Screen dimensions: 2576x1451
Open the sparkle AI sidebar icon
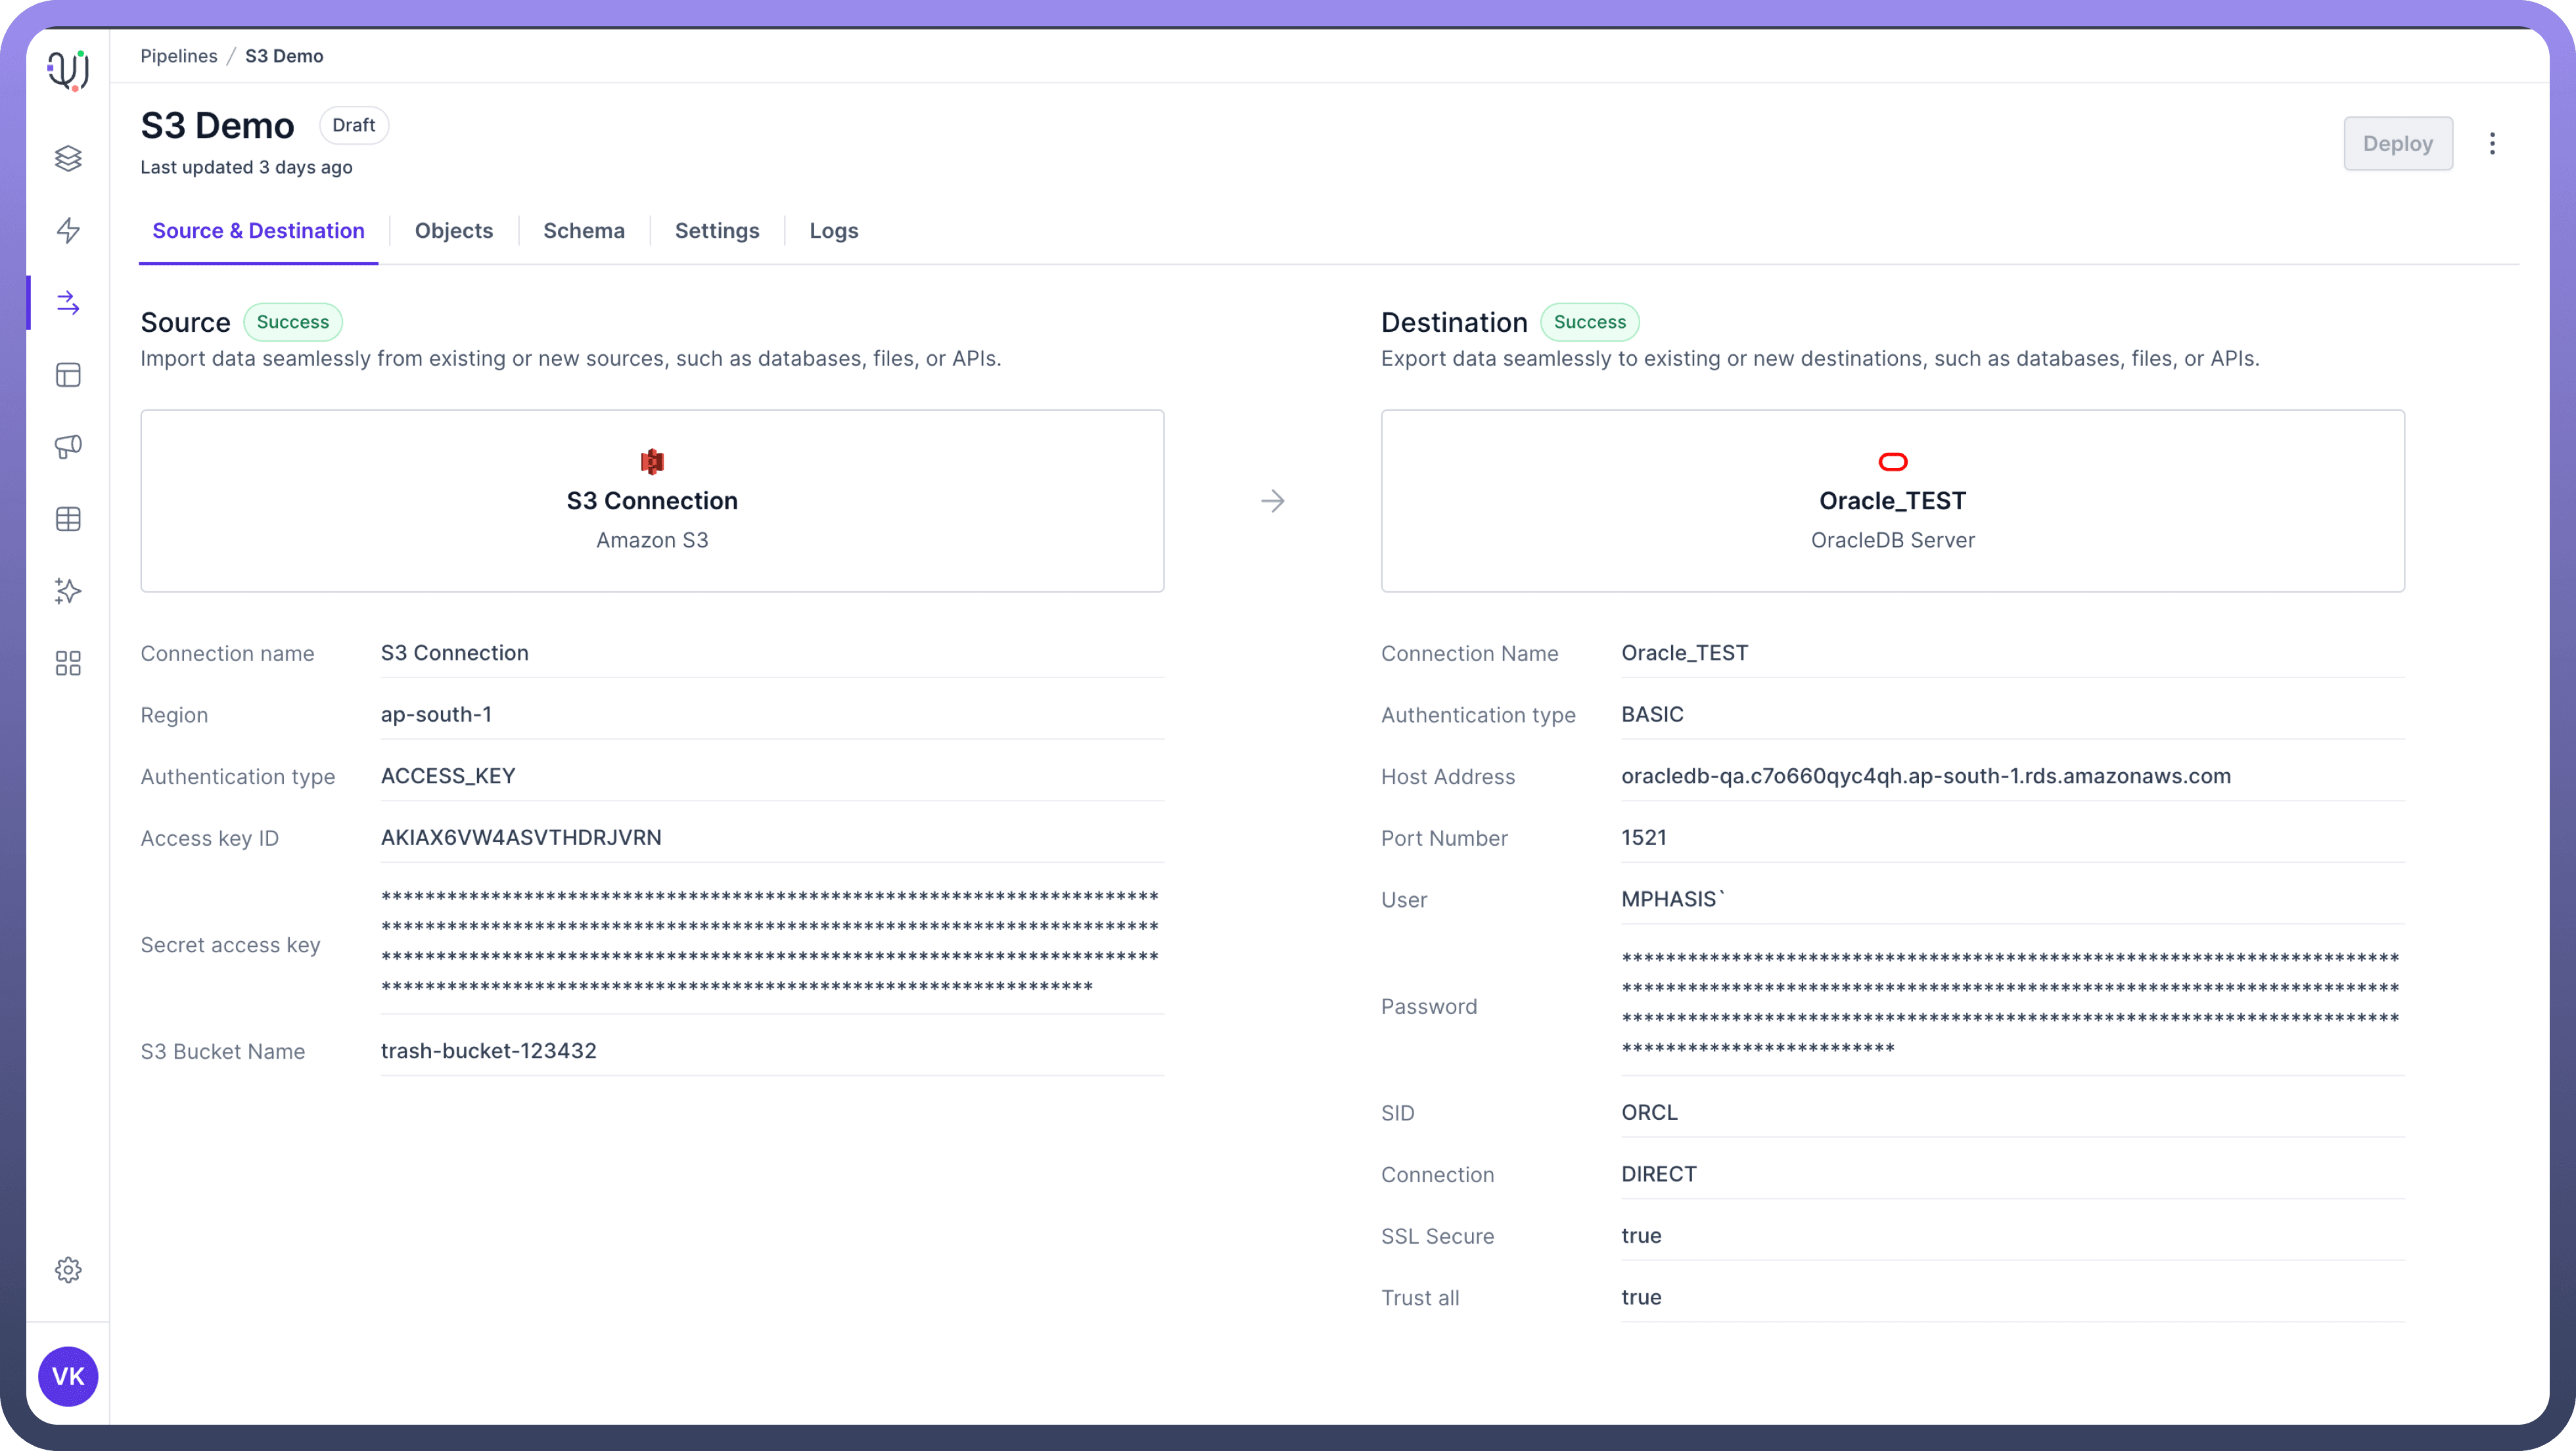(x=68, y=591)
